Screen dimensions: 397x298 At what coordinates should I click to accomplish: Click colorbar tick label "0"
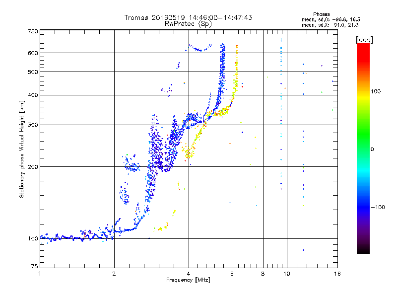click(372, 149)
